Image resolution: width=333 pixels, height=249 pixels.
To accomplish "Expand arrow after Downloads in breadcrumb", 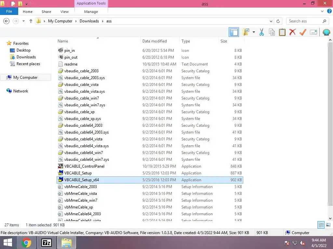I will pos(102,21).
